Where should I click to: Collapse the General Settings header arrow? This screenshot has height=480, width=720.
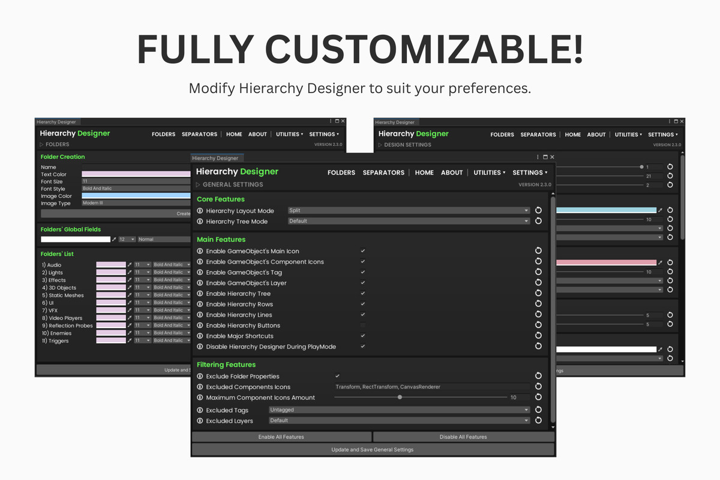pos(198,185)
